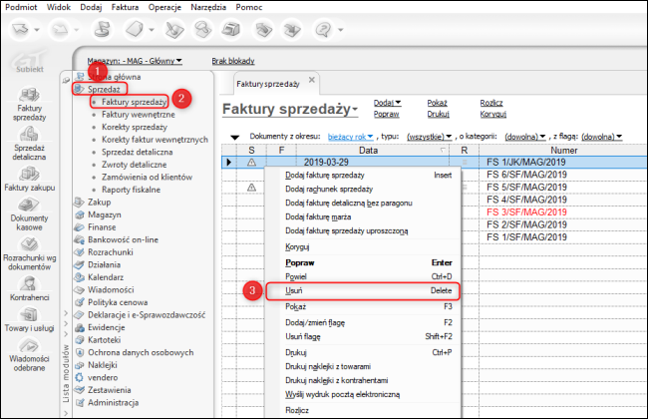Click the Koryguj link in the header

493,115
